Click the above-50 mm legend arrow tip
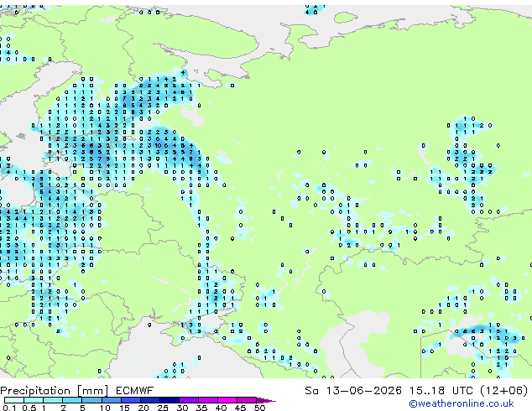This screenshot has width=532, height=411. pyautogui.click(x=266, y=401)
